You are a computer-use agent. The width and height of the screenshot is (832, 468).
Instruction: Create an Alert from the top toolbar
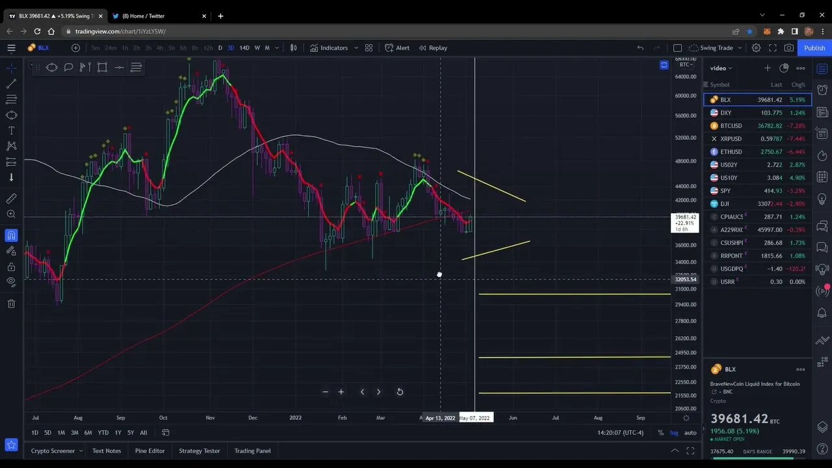coord(397,47)
